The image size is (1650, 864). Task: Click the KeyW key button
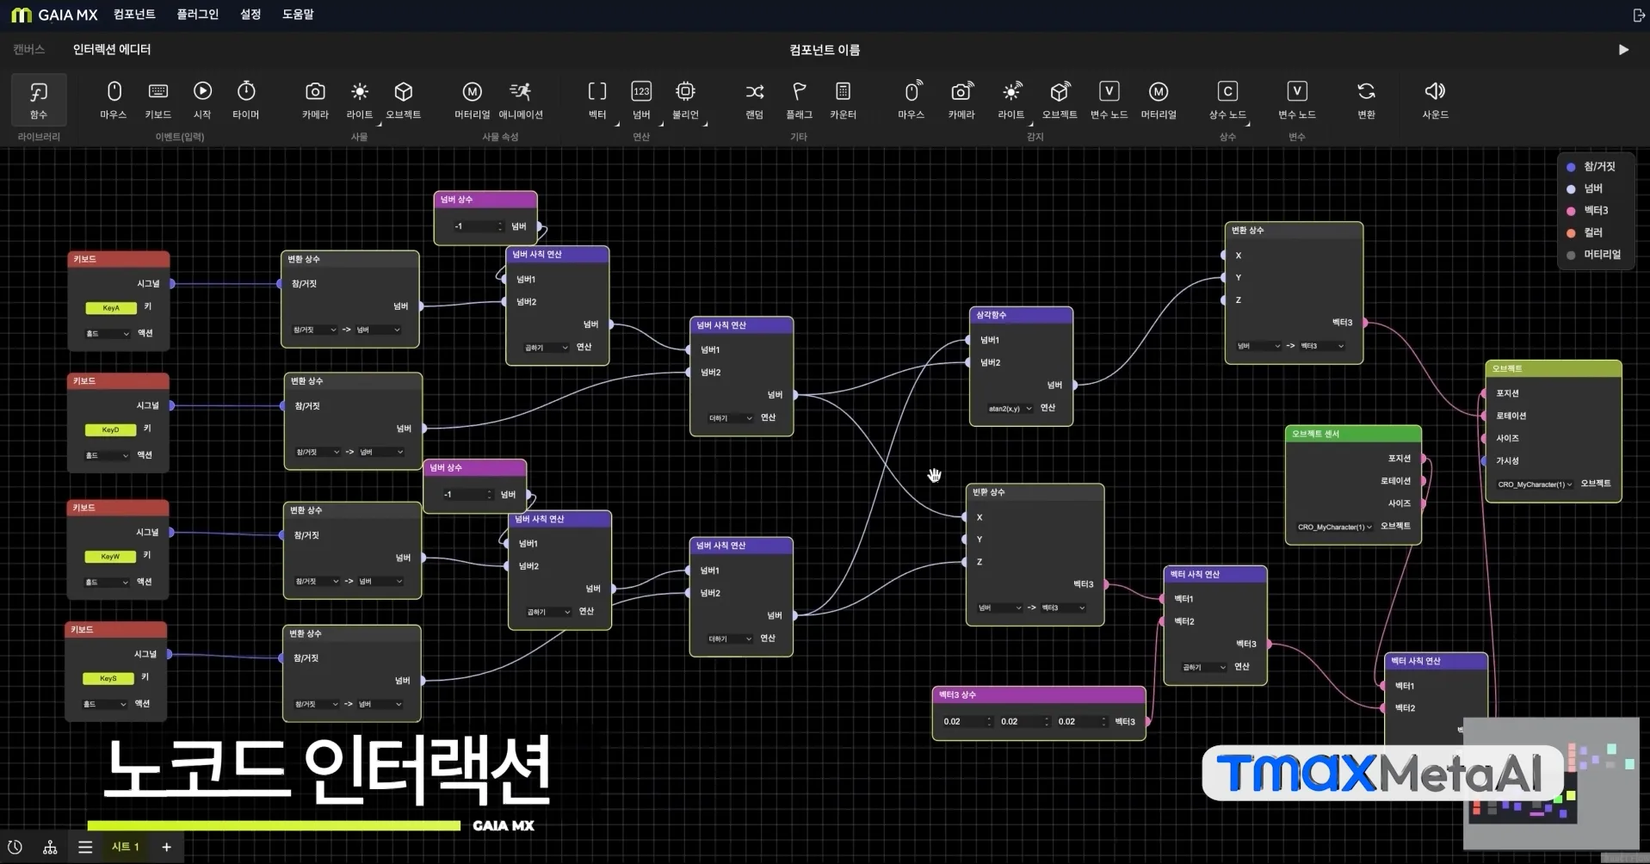[x=110, y=557]
